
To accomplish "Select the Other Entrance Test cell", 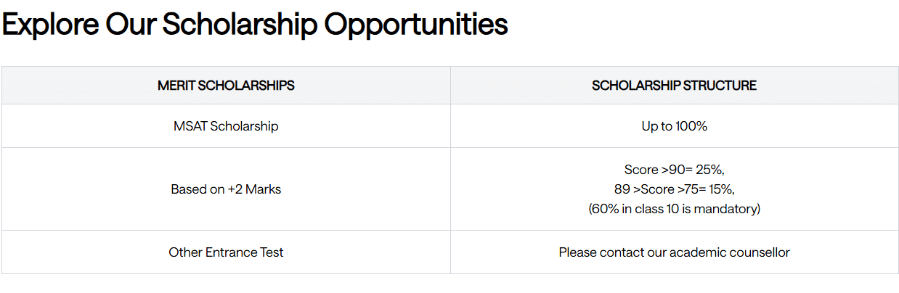I will 226,252.
